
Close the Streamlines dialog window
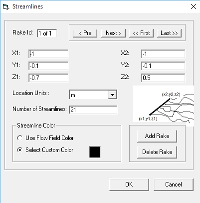194,6
